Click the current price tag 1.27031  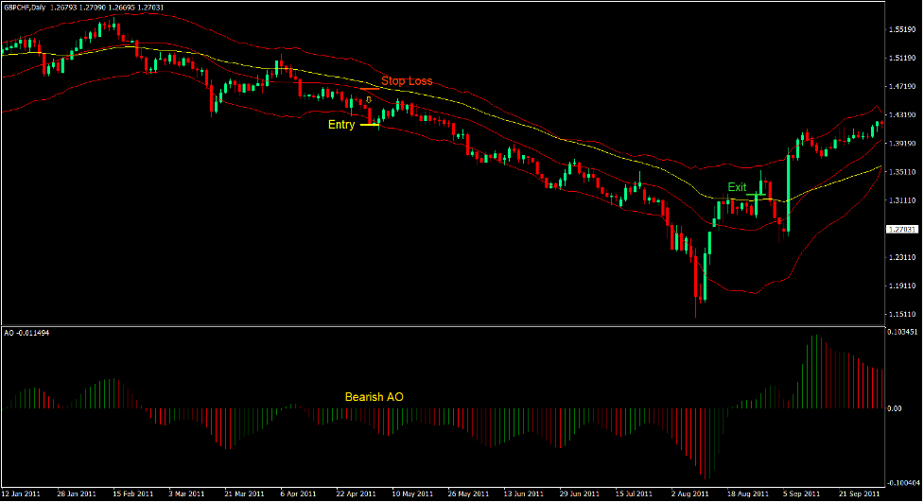pyautogui.click(x=902, y=230)
